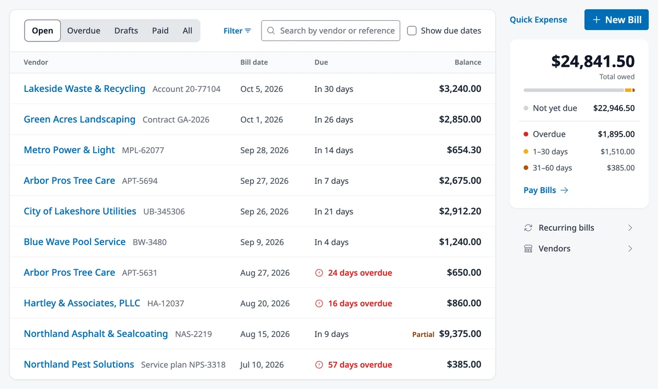Click the gray Not yet due dot
Screen dimensions: 658x389
(526, 108)
